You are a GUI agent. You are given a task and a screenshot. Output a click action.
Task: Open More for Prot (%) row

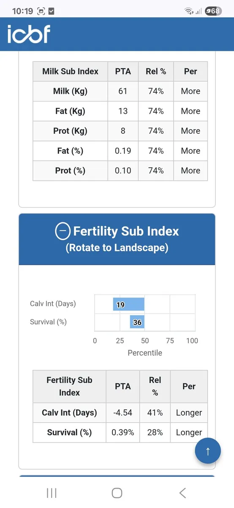pyautogui.click(x=190, y=171)
